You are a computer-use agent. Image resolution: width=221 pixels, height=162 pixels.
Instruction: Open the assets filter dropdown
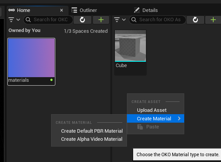pos(120,20)
